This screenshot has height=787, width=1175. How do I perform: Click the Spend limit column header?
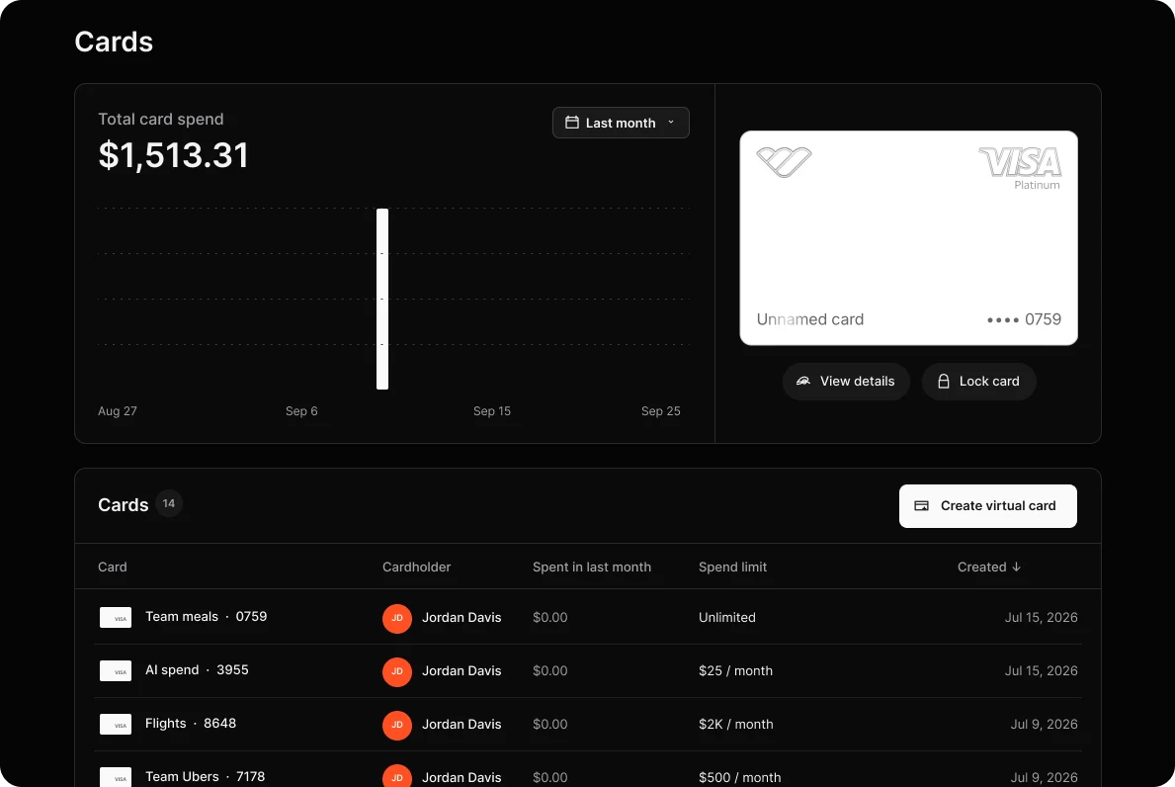733,568
